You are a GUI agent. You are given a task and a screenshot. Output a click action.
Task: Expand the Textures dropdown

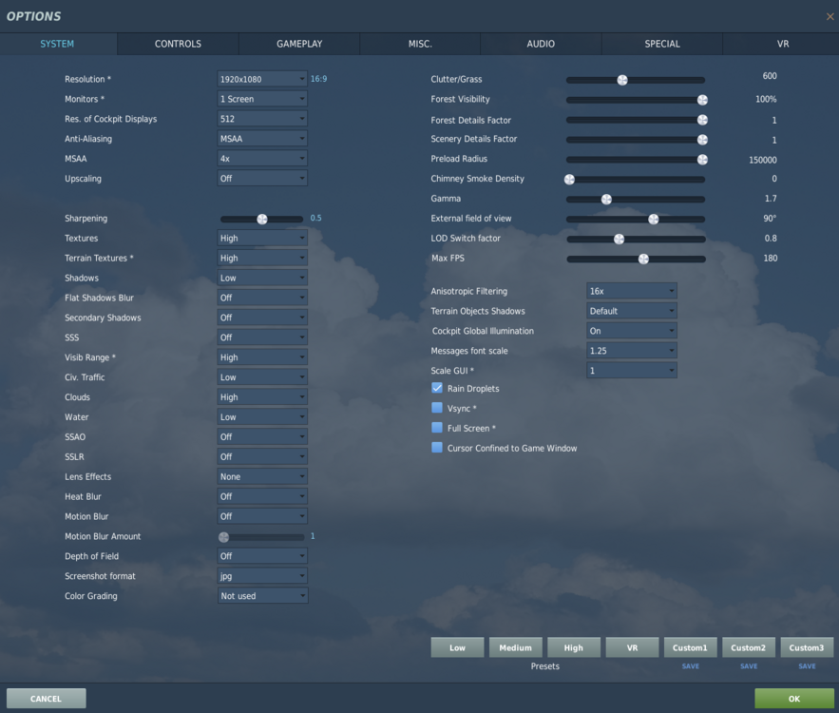tap(262, 238)
